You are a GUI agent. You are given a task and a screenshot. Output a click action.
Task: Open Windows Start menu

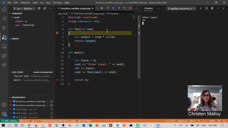click(3, 125)
